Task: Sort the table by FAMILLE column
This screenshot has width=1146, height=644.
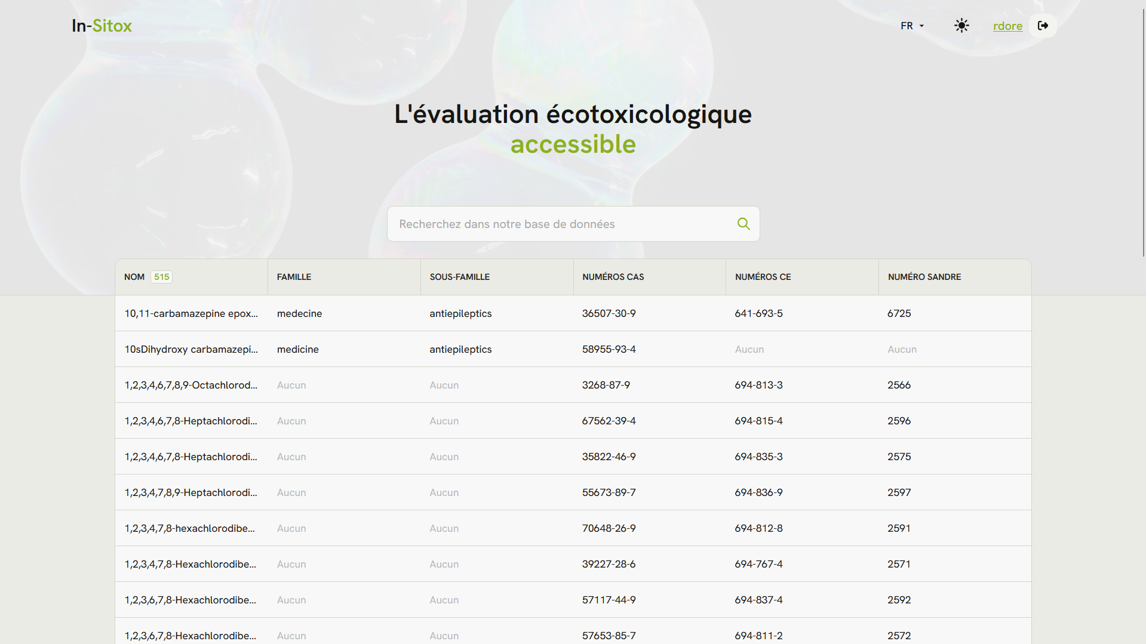Action: [x=294, y=276]
